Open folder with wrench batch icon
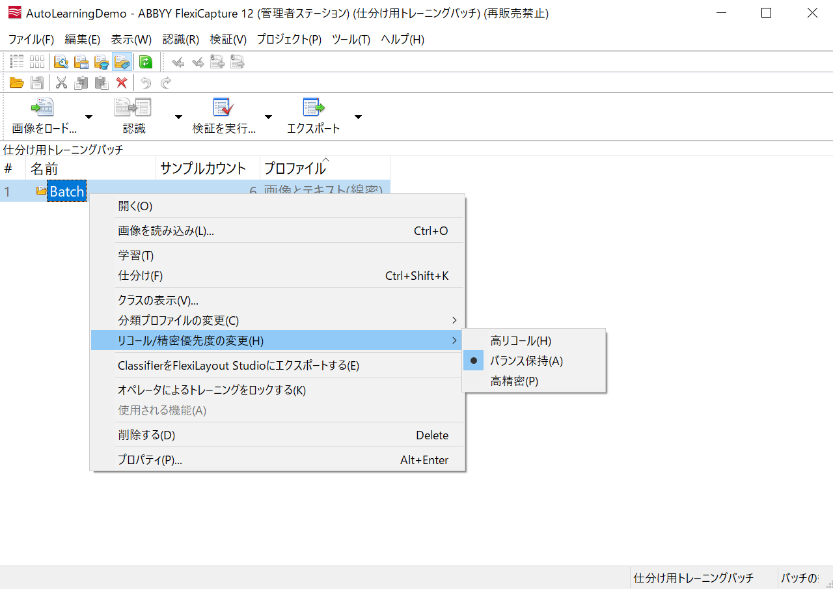The width and height of the screenshot is (833, 589). tap(61, 62)
